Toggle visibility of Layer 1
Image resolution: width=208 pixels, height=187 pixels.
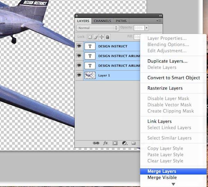[x=79, y=75]
